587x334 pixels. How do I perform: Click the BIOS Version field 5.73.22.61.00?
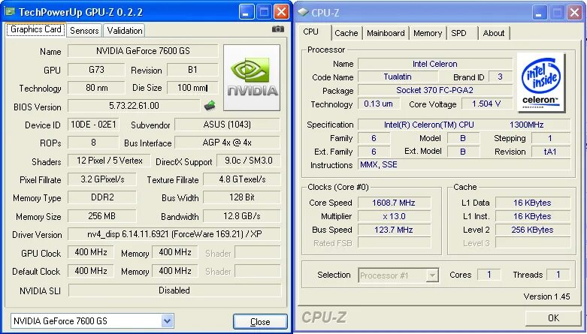click(134, 106)
